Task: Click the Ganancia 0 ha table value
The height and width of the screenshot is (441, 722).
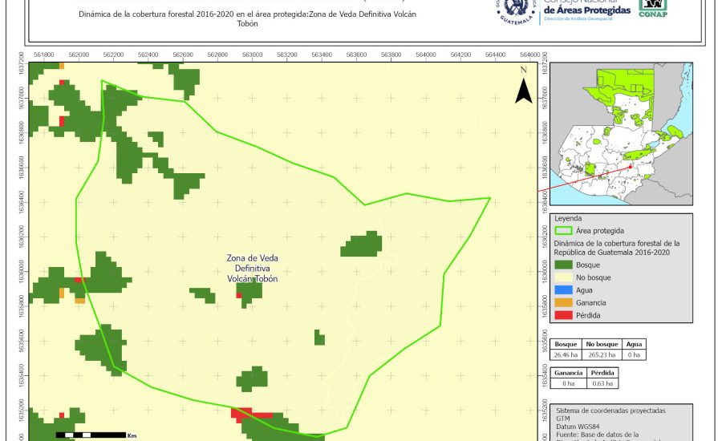Action: pos(569,384)
